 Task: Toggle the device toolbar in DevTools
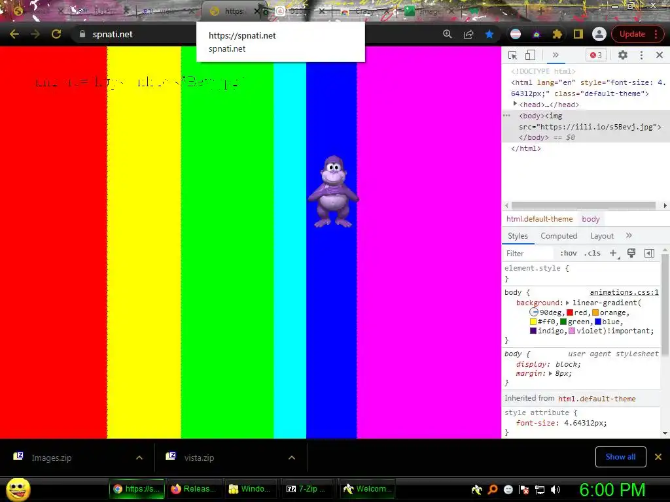(x=530, y=55)
